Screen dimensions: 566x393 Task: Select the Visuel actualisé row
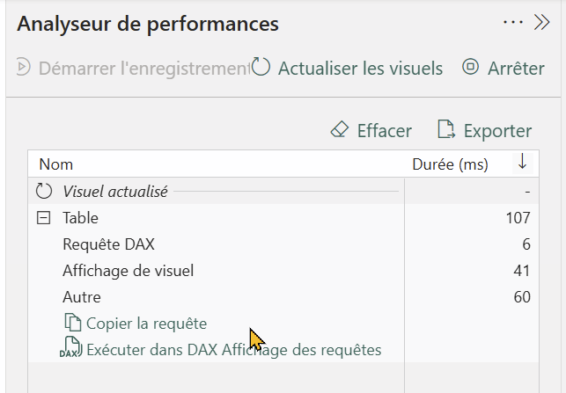pos(283,191)
